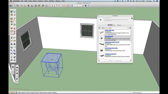Enable Shaded With Textures style
Screen dimensions: 168x94
pos(86,6)
